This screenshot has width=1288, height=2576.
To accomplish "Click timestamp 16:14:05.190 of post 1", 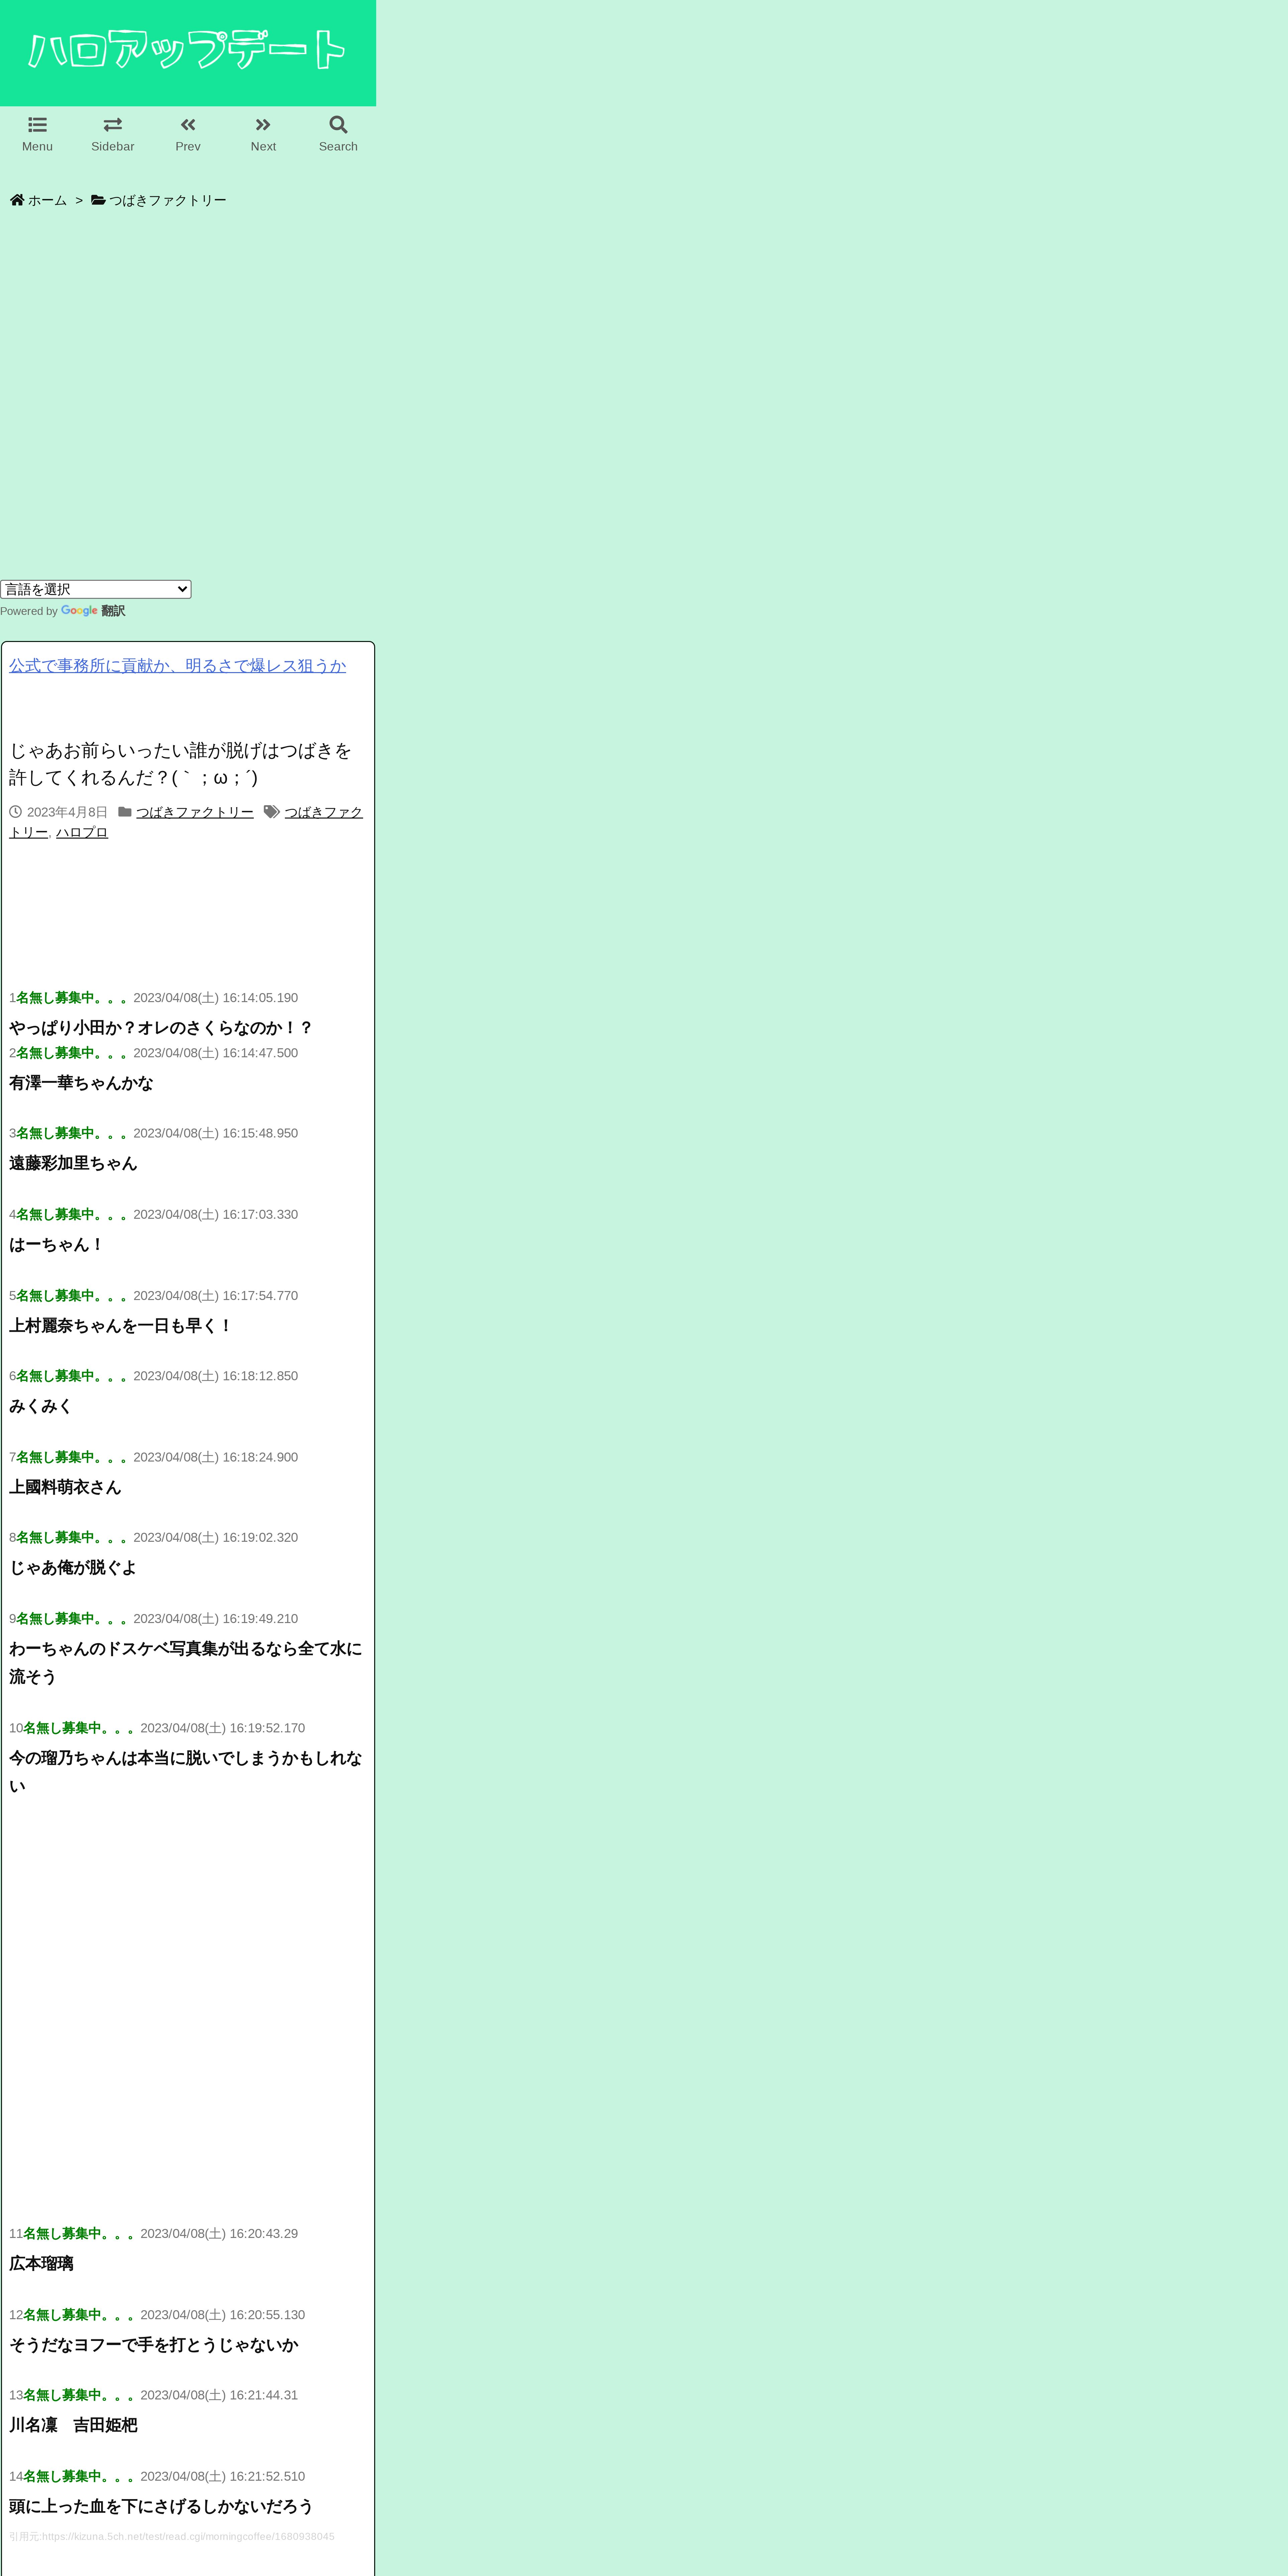I will coord(260,998).
